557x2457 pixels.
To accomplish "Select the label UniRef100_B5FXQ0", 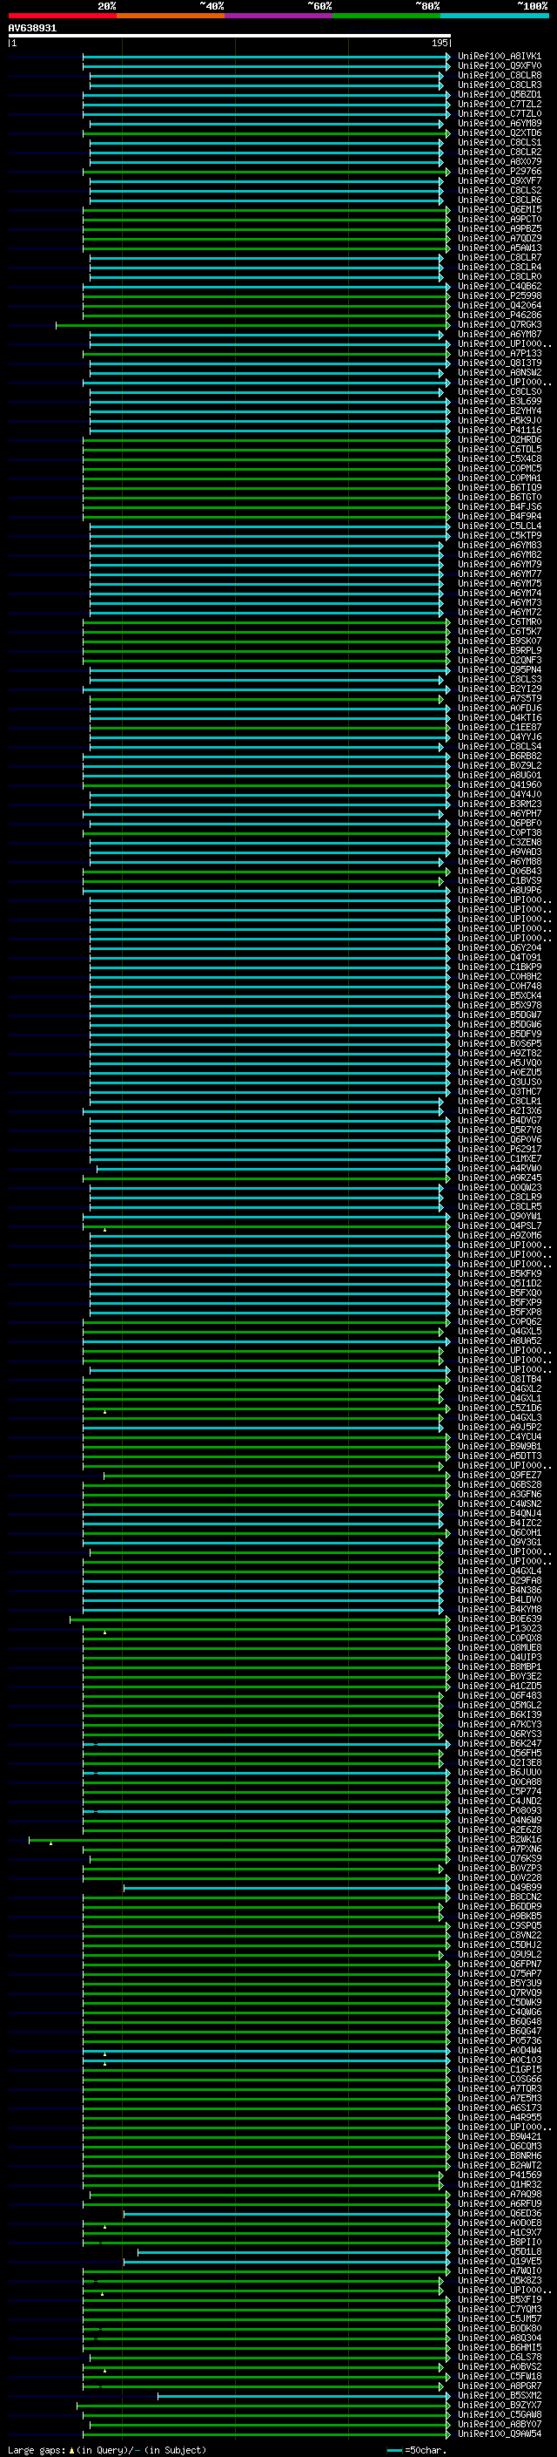I will pos(499,1293).
